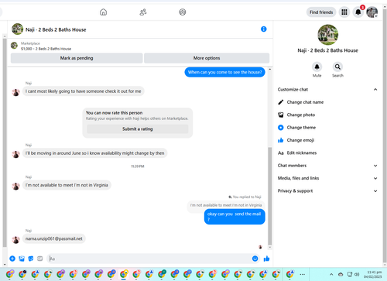Click the chat title Naji - 2 Beds 2 Baths House
Image resolution: width=387 pixels, height=281 pixels.
pyautogui.click(x=56, y=29)
